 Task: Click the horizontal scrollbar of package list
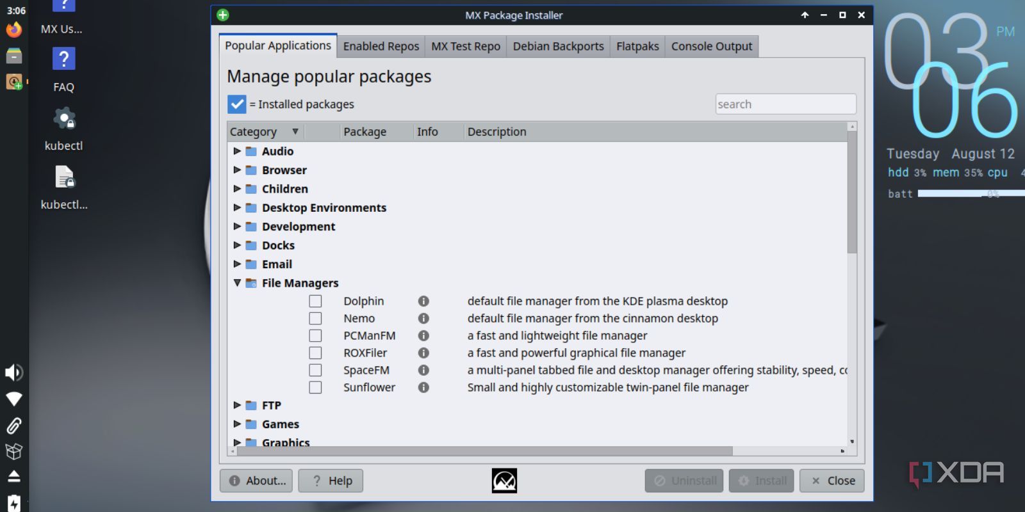[484, 451]
